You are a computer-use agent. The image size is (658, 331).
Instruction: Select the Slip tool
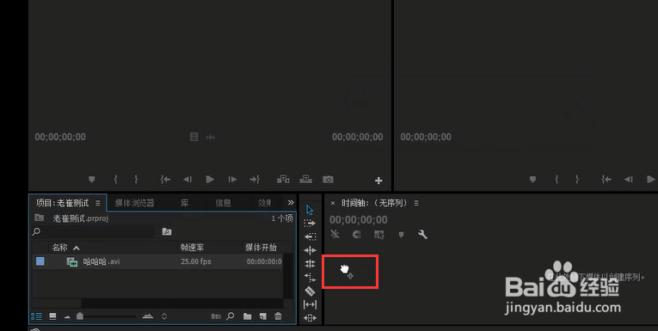[310, 304]
